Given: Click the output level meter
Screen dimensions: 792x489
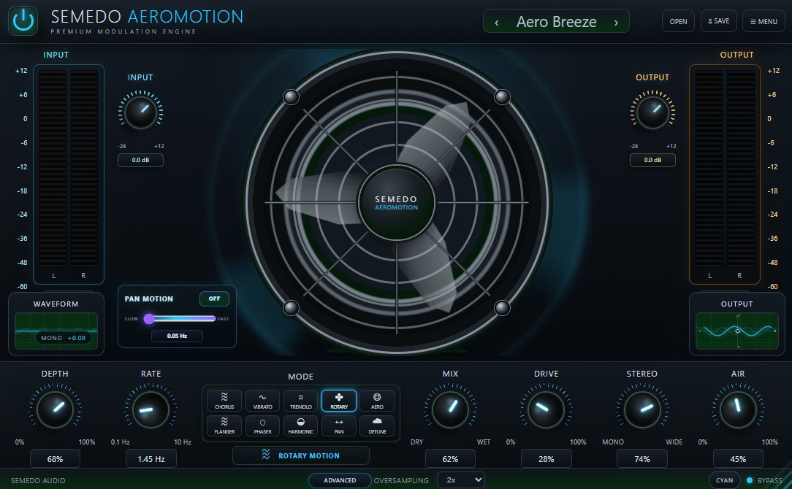Looking at the screenshot, I should (724, 174).
